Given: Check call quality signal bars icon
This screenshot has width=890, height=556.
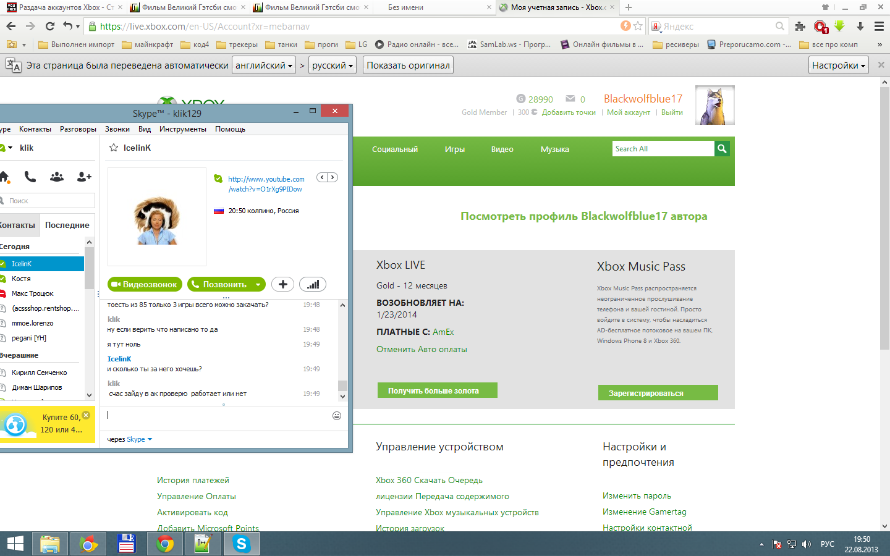Looking at the screenshot, I should tap(313, 284).
